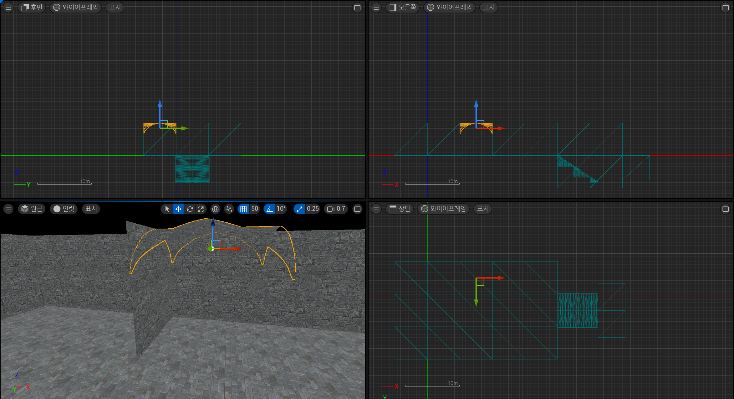Toggle surface snapping icon
This screenshot has height=399, width=734.
[x=229, y=209]
